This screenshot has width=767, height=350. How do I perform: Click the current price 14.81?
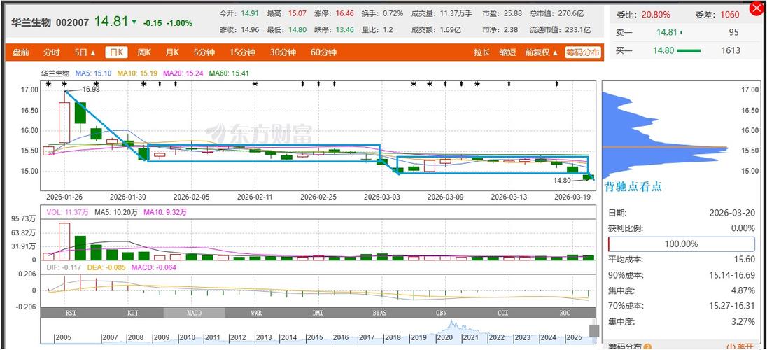point(111,22)
